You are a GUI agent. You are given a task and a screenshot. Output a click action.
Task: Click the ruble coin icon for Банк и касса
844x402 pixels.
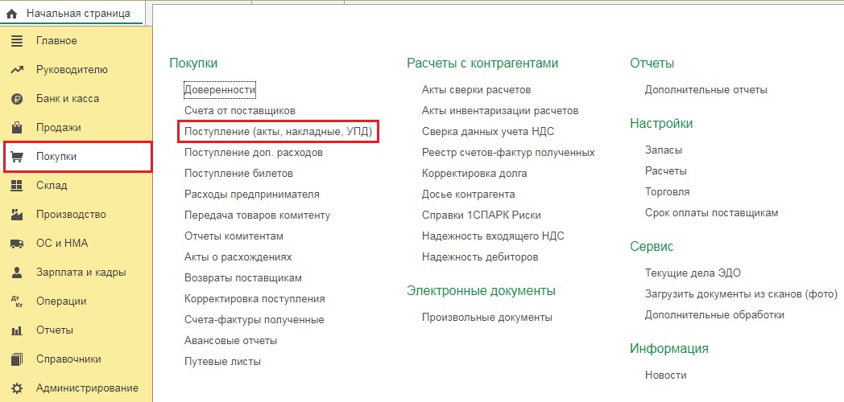tap(17, 99)
